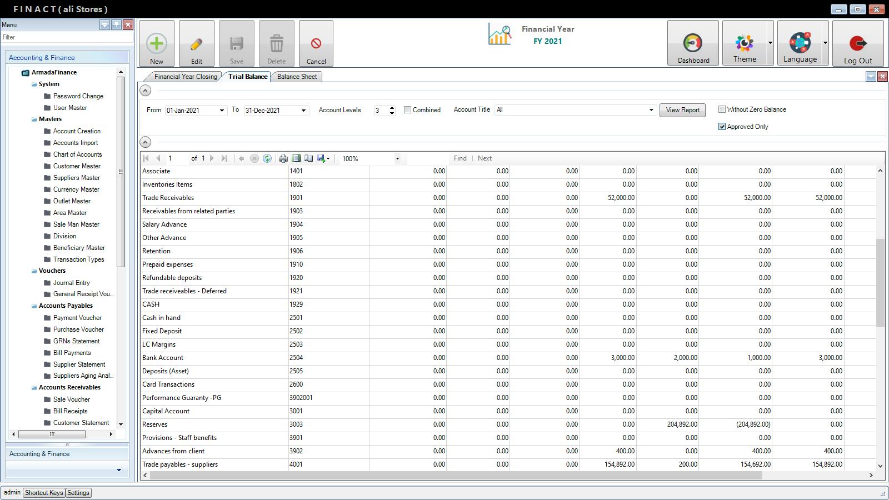The width and height of the screenshot is (889, 500).
Task: Open Shortcut Keys from status bar
Action: point(44,493)
